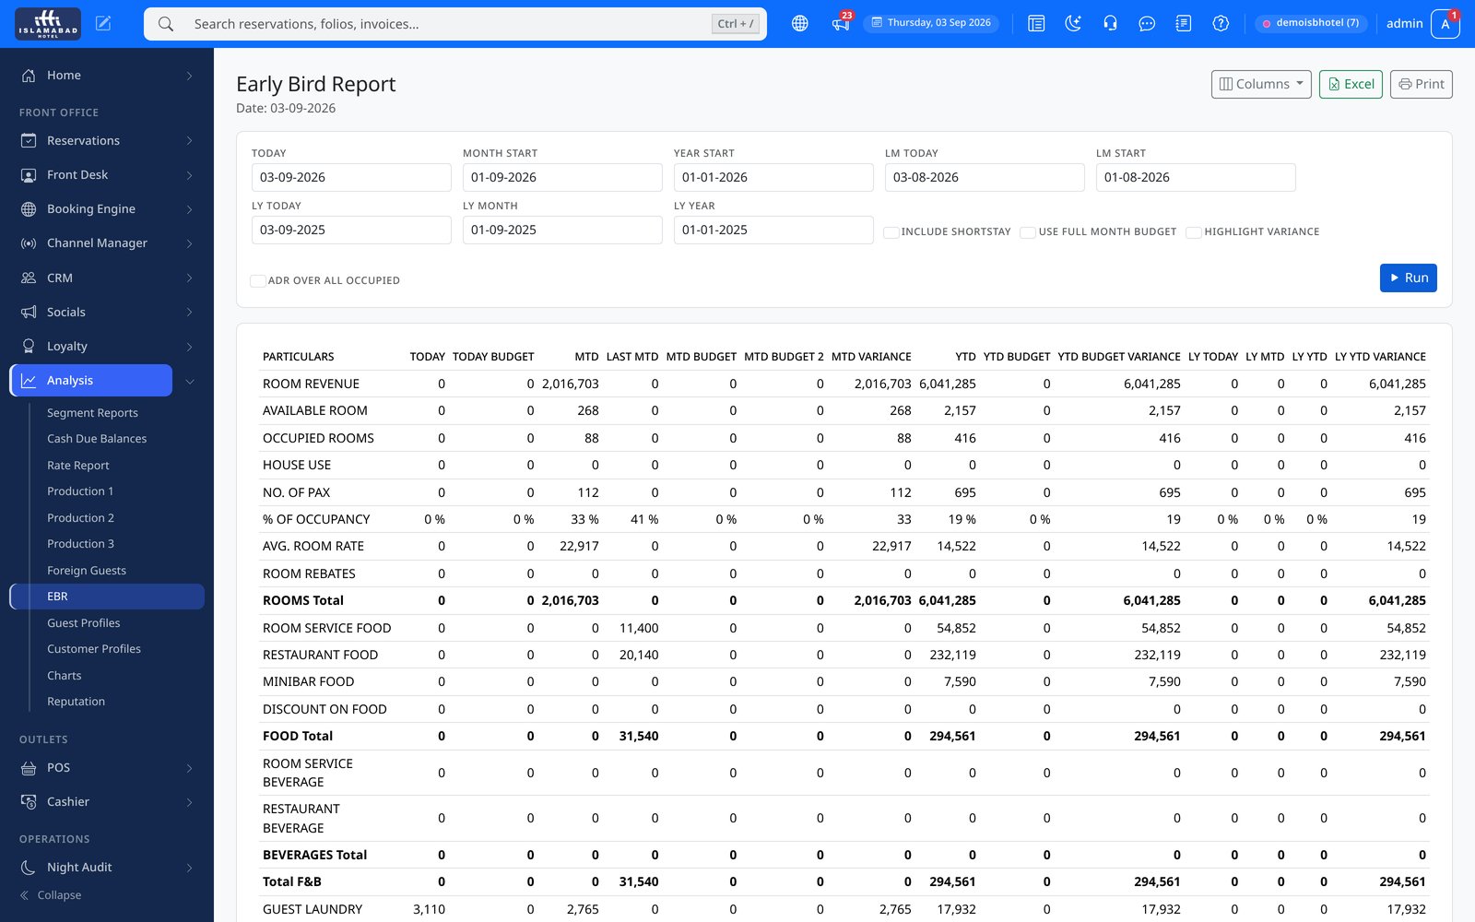
Task: Open the admin avatar icon
Action: click(x=1445, y=24)
